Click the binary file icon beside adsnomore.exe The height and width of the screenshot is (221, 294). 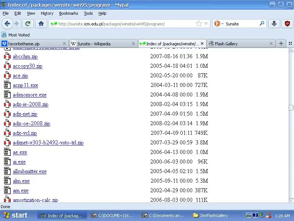[7, 95]
